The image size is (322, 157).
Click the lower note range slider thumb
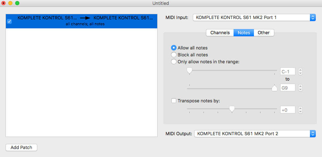click(189, 71)
